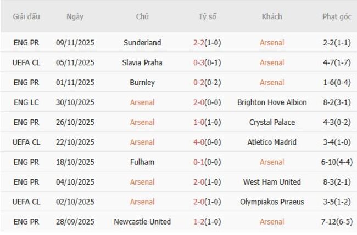The image size is (357, 235).
Task: Click the UEFA CL label dated 22/10/2025
Action: pos(26,142)
